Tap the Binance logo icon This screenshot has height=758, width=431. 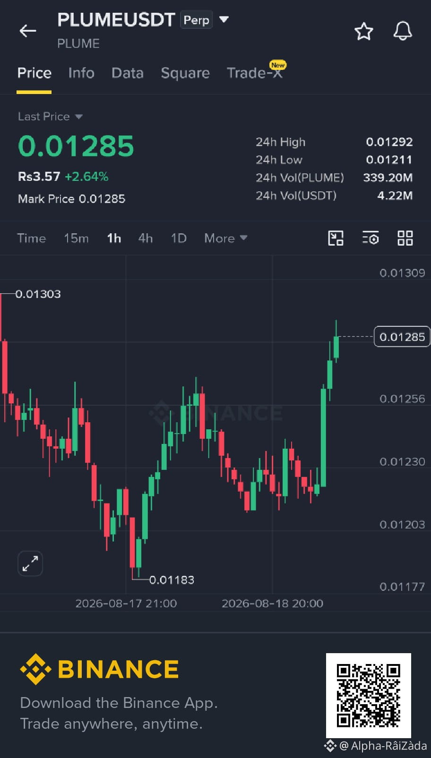[x=35, y=669]
